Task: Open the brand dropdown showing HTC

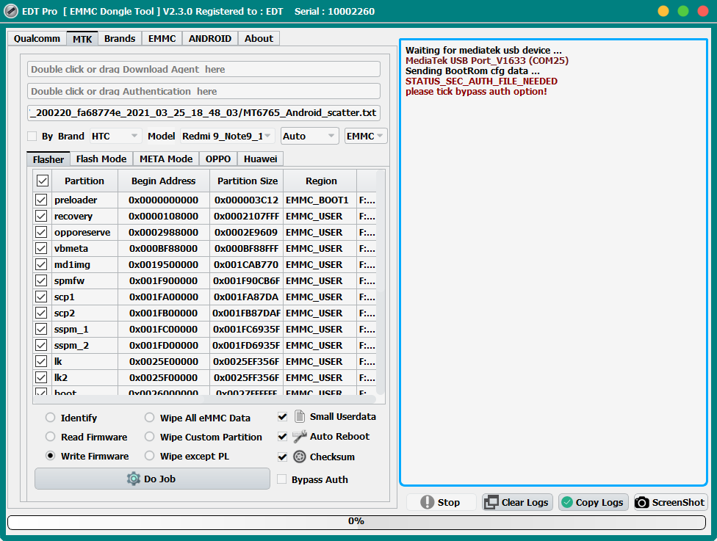Action: (115, 136)
